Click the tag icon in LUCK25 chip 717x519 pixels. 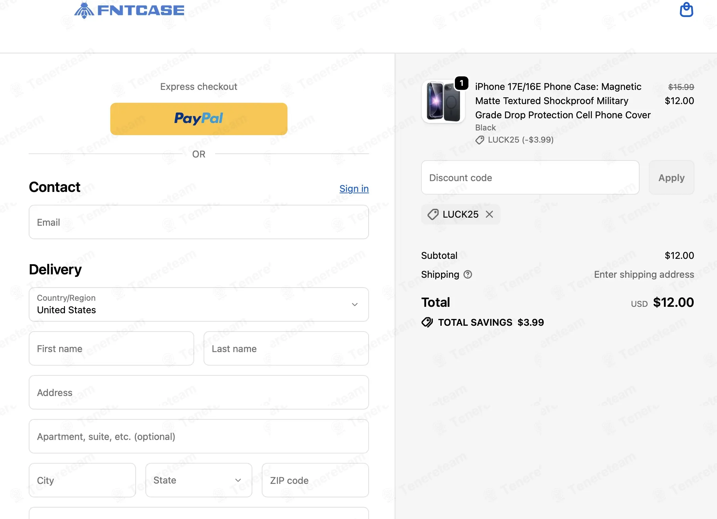click(x=433, y=214)
